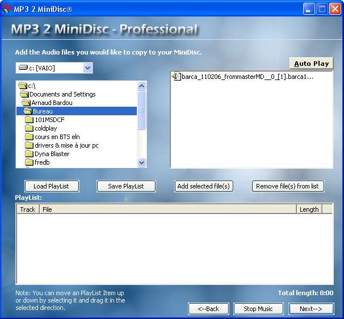The width and height of the screenshot is (344, 319).
Task: Click the drive icon in the drive selector
Action: pos(23,68)
